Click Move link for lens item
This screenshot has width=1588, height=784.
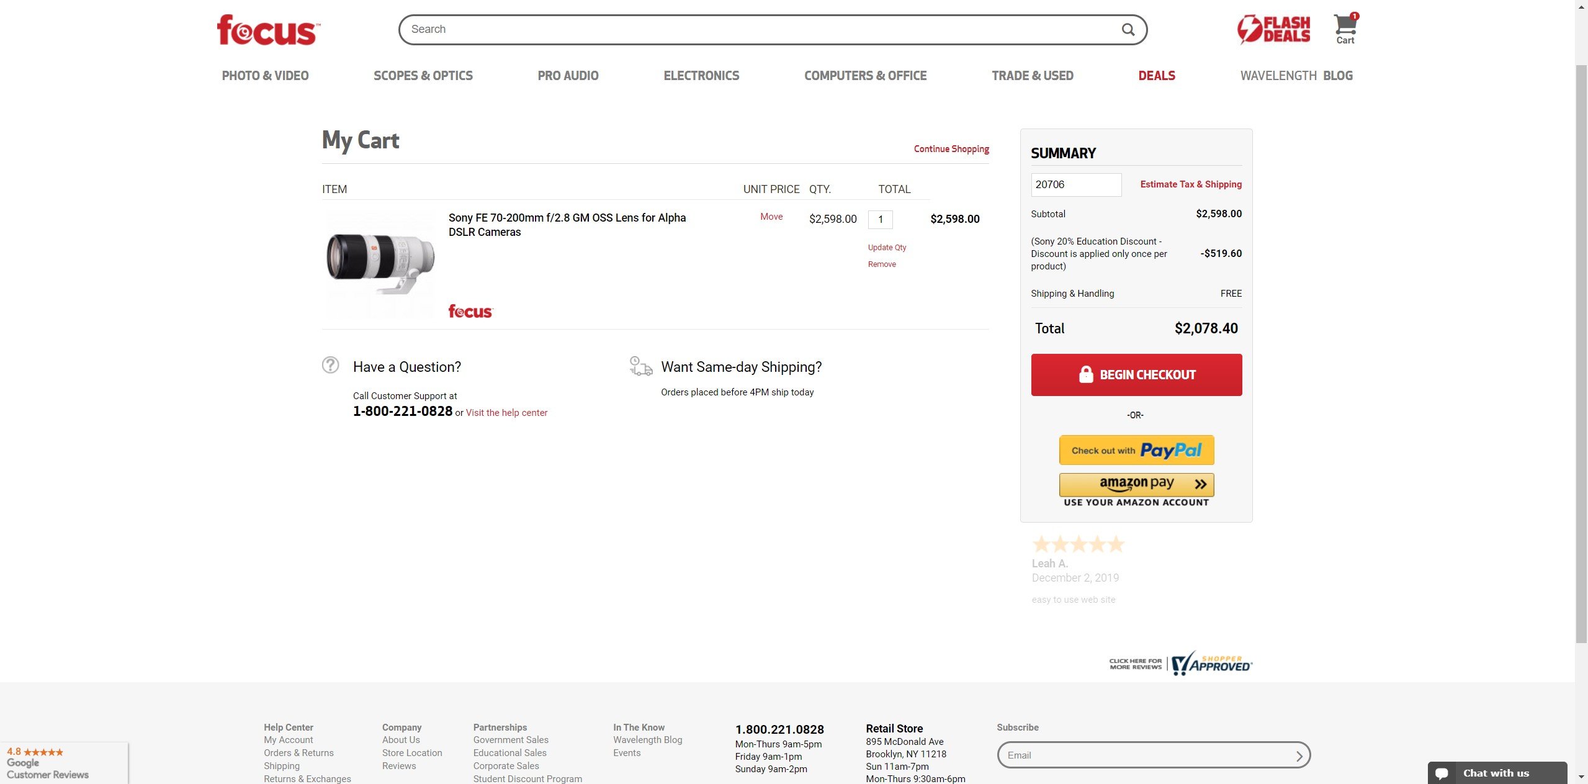click(x=771, y=217)
